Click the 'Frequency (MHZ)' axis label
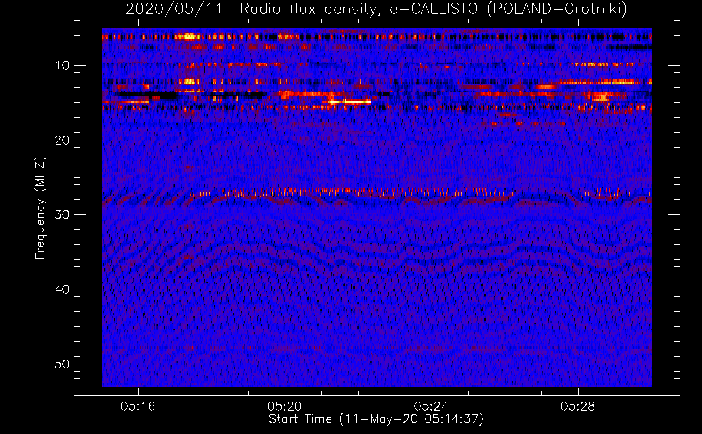The height and width of the screenshot is (434, 702). (40, 209)
